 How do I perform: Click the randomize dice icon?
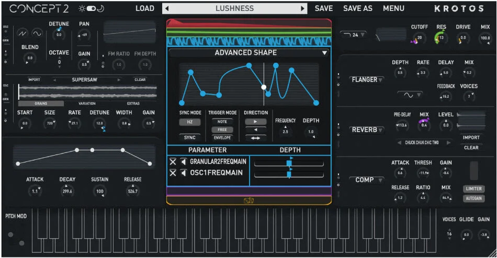249,201
